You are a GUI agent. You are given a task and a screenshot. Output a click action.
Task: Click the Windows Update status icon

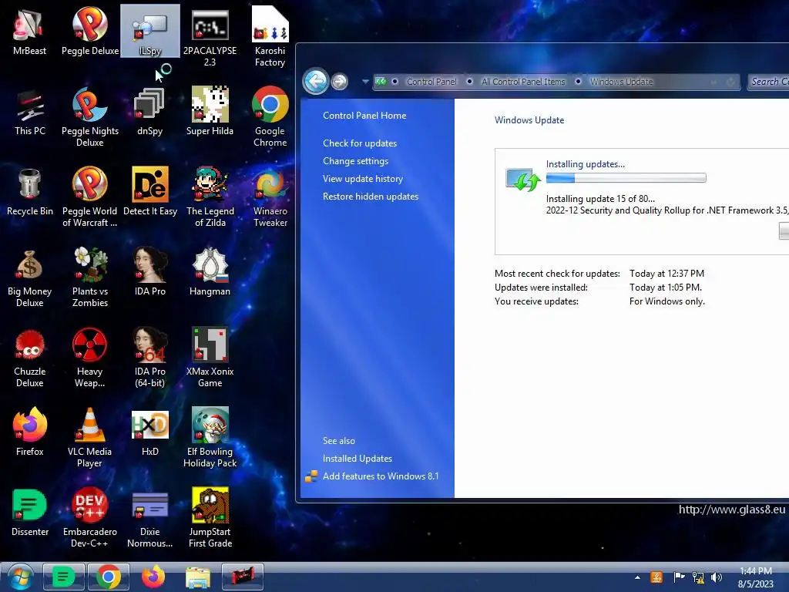[522, 180]
